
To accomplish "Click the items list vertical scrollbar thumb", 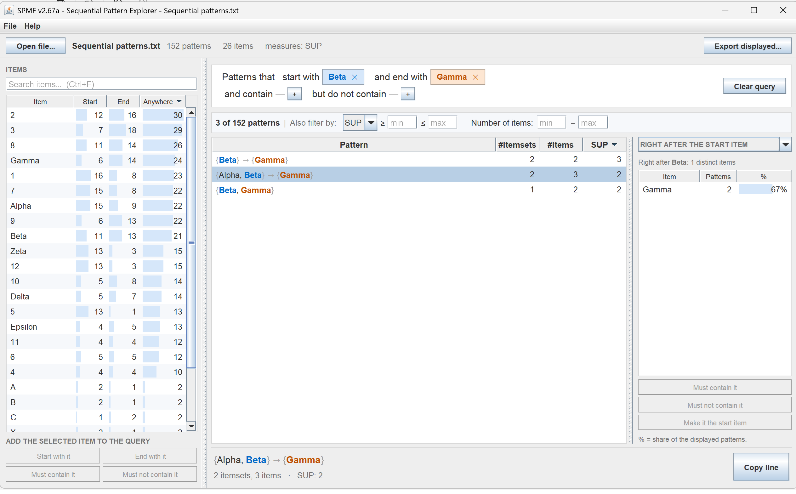I will [191, 242].
